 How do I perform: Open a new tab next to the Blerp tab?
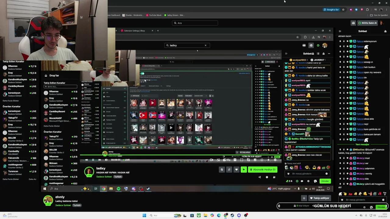[158, 31]
